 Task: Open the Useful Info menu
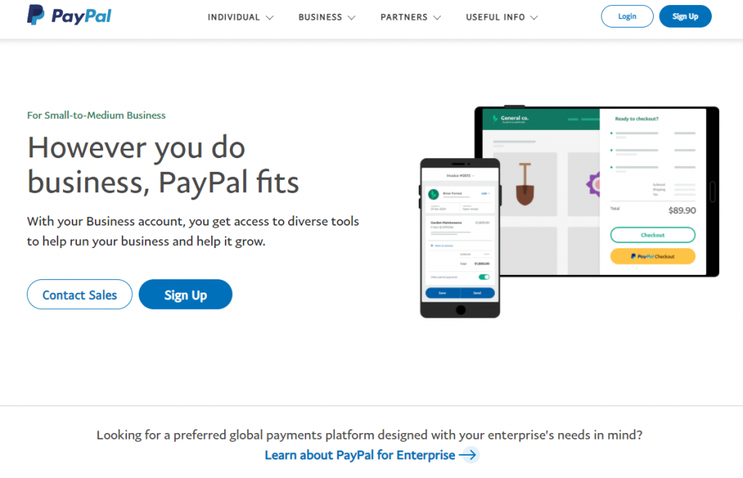tap(501, 17)
